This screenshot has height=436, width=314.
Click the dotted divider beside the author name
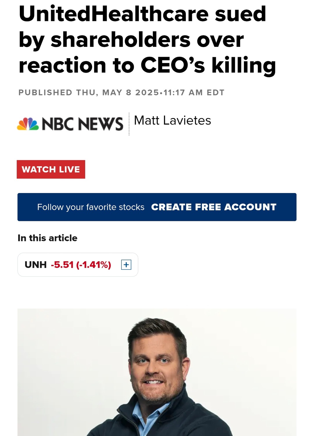(129, 124)
